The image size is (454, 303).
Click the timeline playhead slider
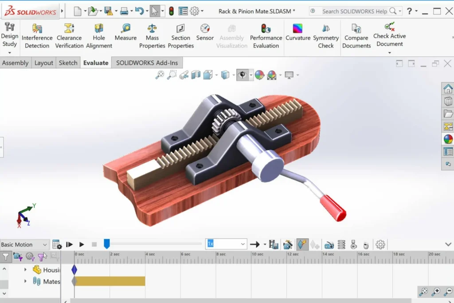click(107, 244)
